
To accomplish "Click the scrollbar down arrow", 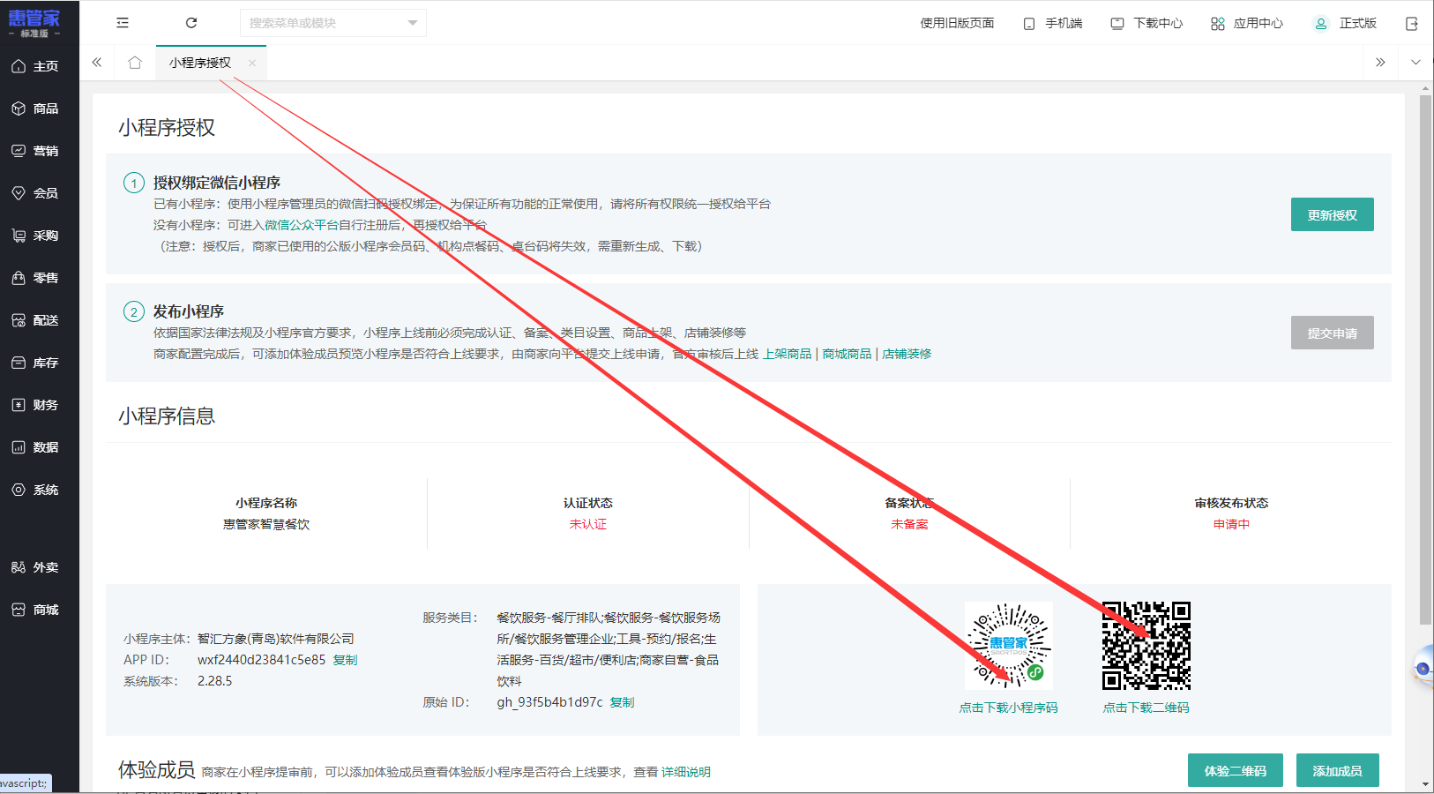I will 1425,784.
